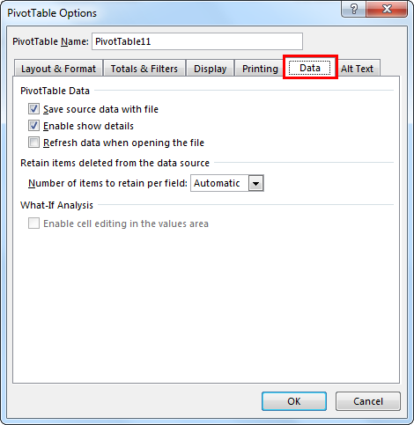Click Enable cell editing in values area checkbox
414x425 pixels.
coord(33,223)
